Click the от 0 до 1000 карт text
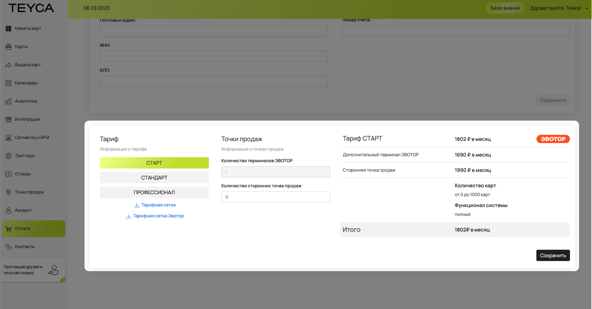Image resolution: width=592 pixels, height=309 pixels. (472, 195)
